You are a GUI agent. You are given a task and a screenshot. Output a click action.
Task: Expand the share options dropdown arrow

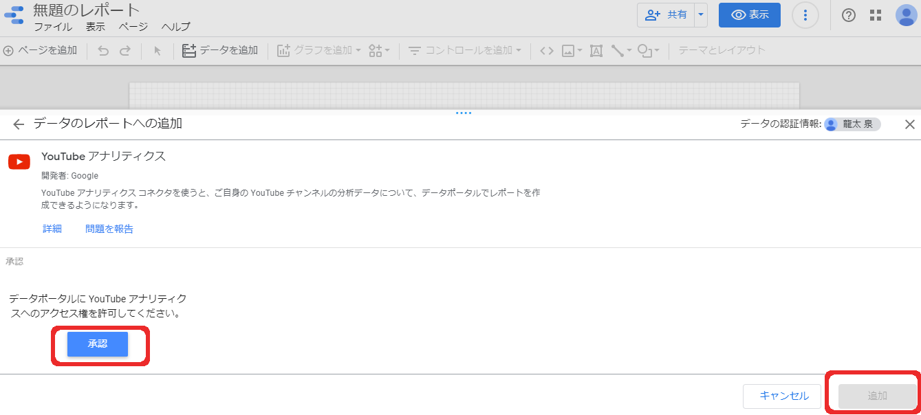701,14
